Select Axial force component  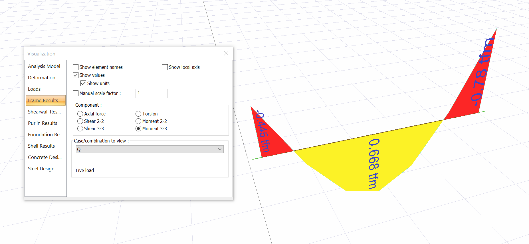(80, 114)
